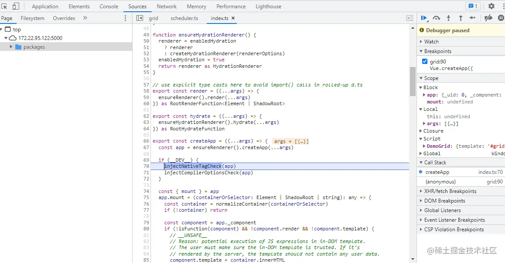This screenshot has height=263, width=505.
Task: Toggle pause on exceptions
Action: (501, 18)
